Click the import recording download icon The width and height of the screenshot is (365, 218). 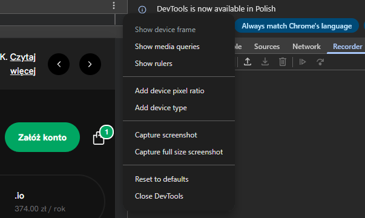click(x=265, y=62)
